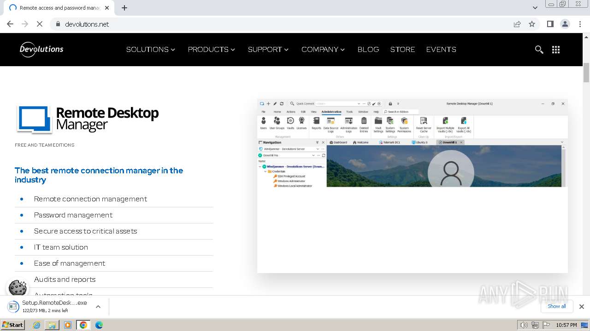The height and width of the screenshot is (331, 590).
Task: Expand the COMPANY menu
Action: (x=323, y=50)
